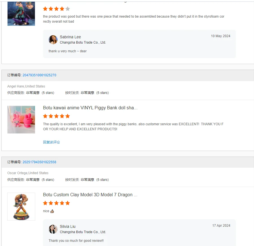
Task: Click reviewer name Oscar Ortega, United States
Action: click(28, 173)
